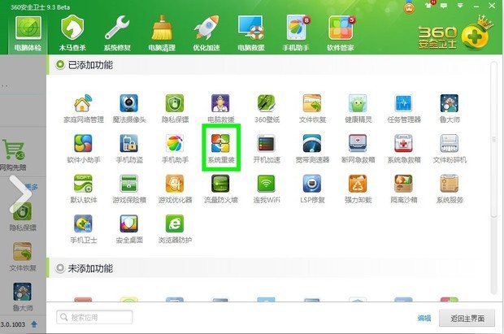
Task: Switch to the 木马查杀 tab
Action: click(72, 34)
